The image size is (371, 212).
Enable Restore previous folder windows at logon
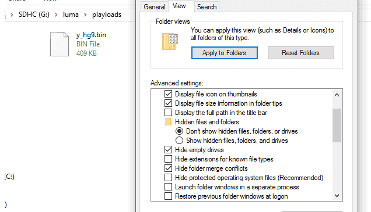pos(168,196)
